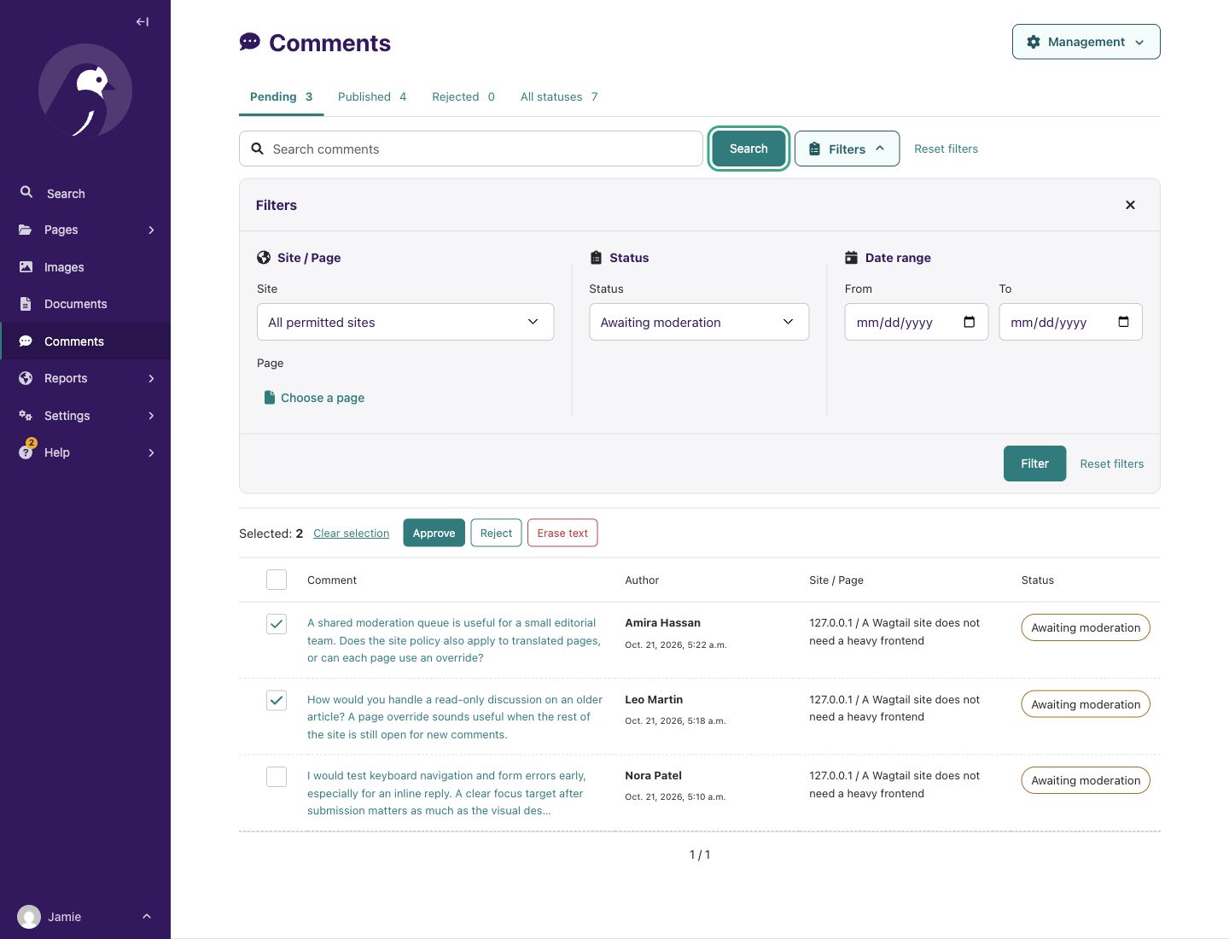Click the Help question mark icon
1229x939 pixels.
pyautogui.click(x=26, y=452)
